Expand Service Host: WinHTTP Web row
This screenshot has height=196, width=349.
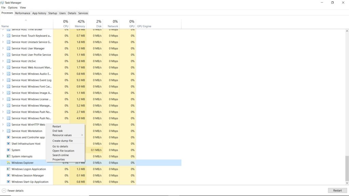[3, 125]
